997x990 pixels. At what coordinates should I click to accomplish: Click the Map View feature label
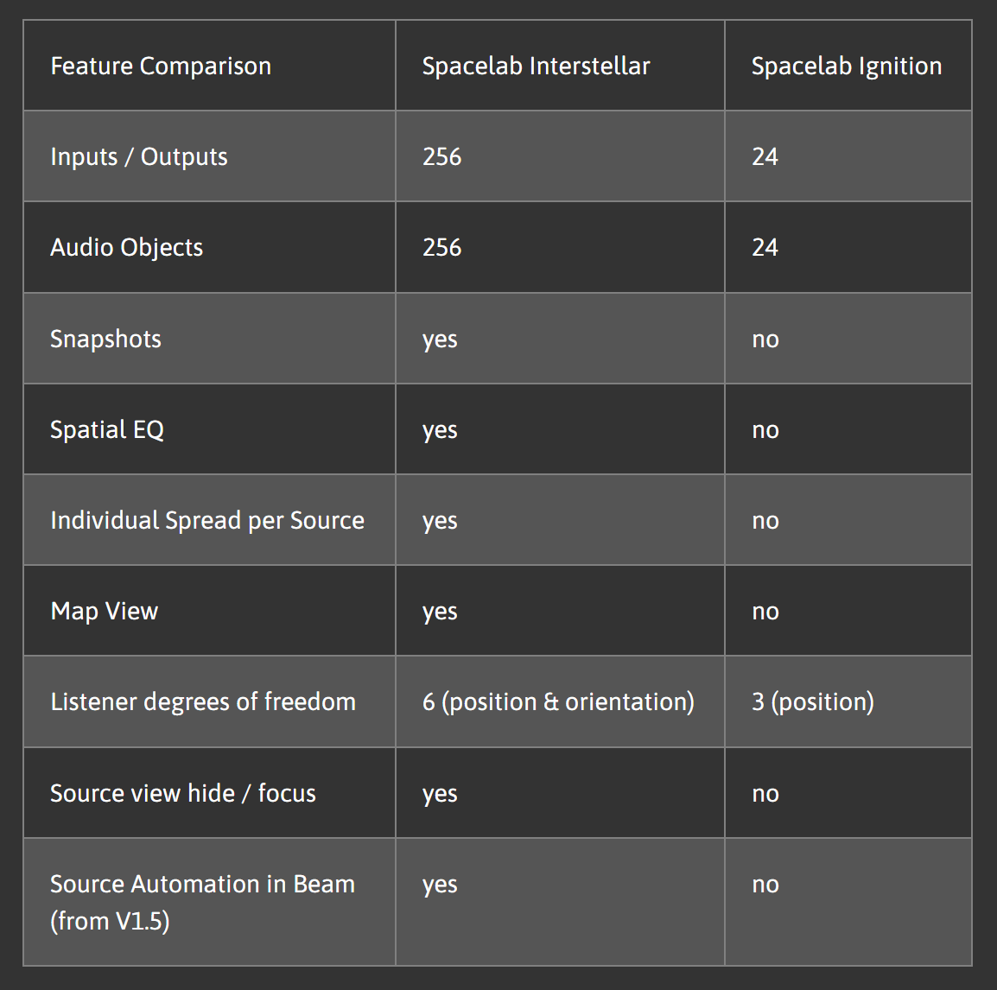105,611
